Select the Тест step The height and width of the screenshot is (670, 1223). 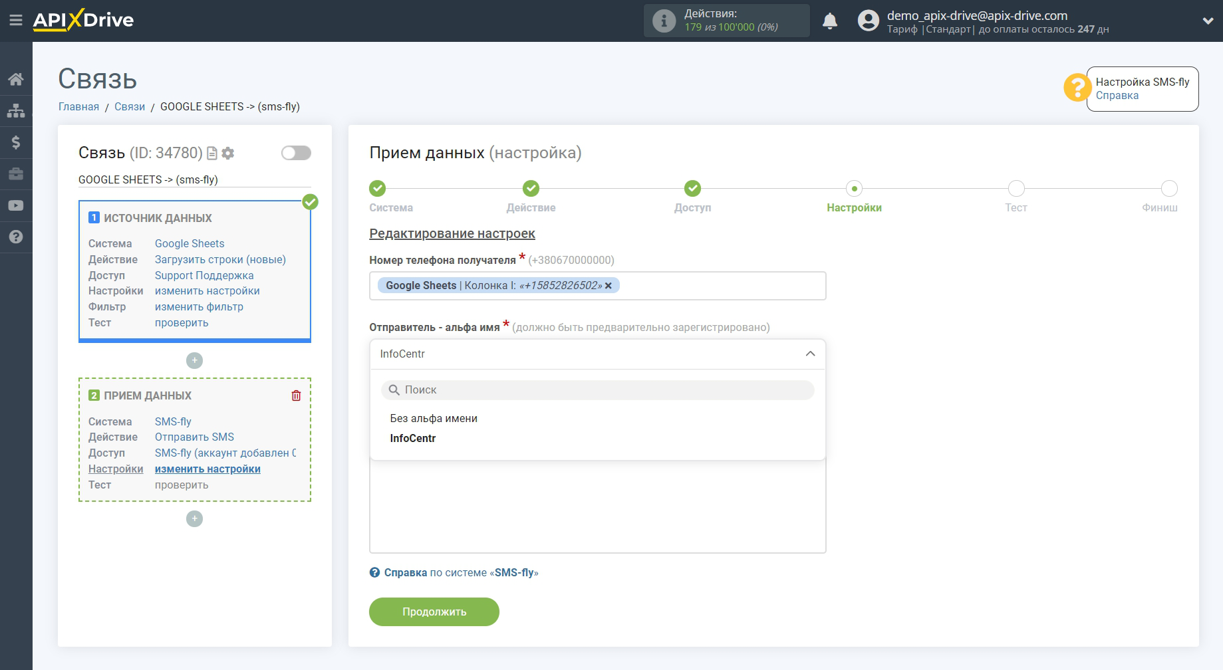(x=1016, y=189)
